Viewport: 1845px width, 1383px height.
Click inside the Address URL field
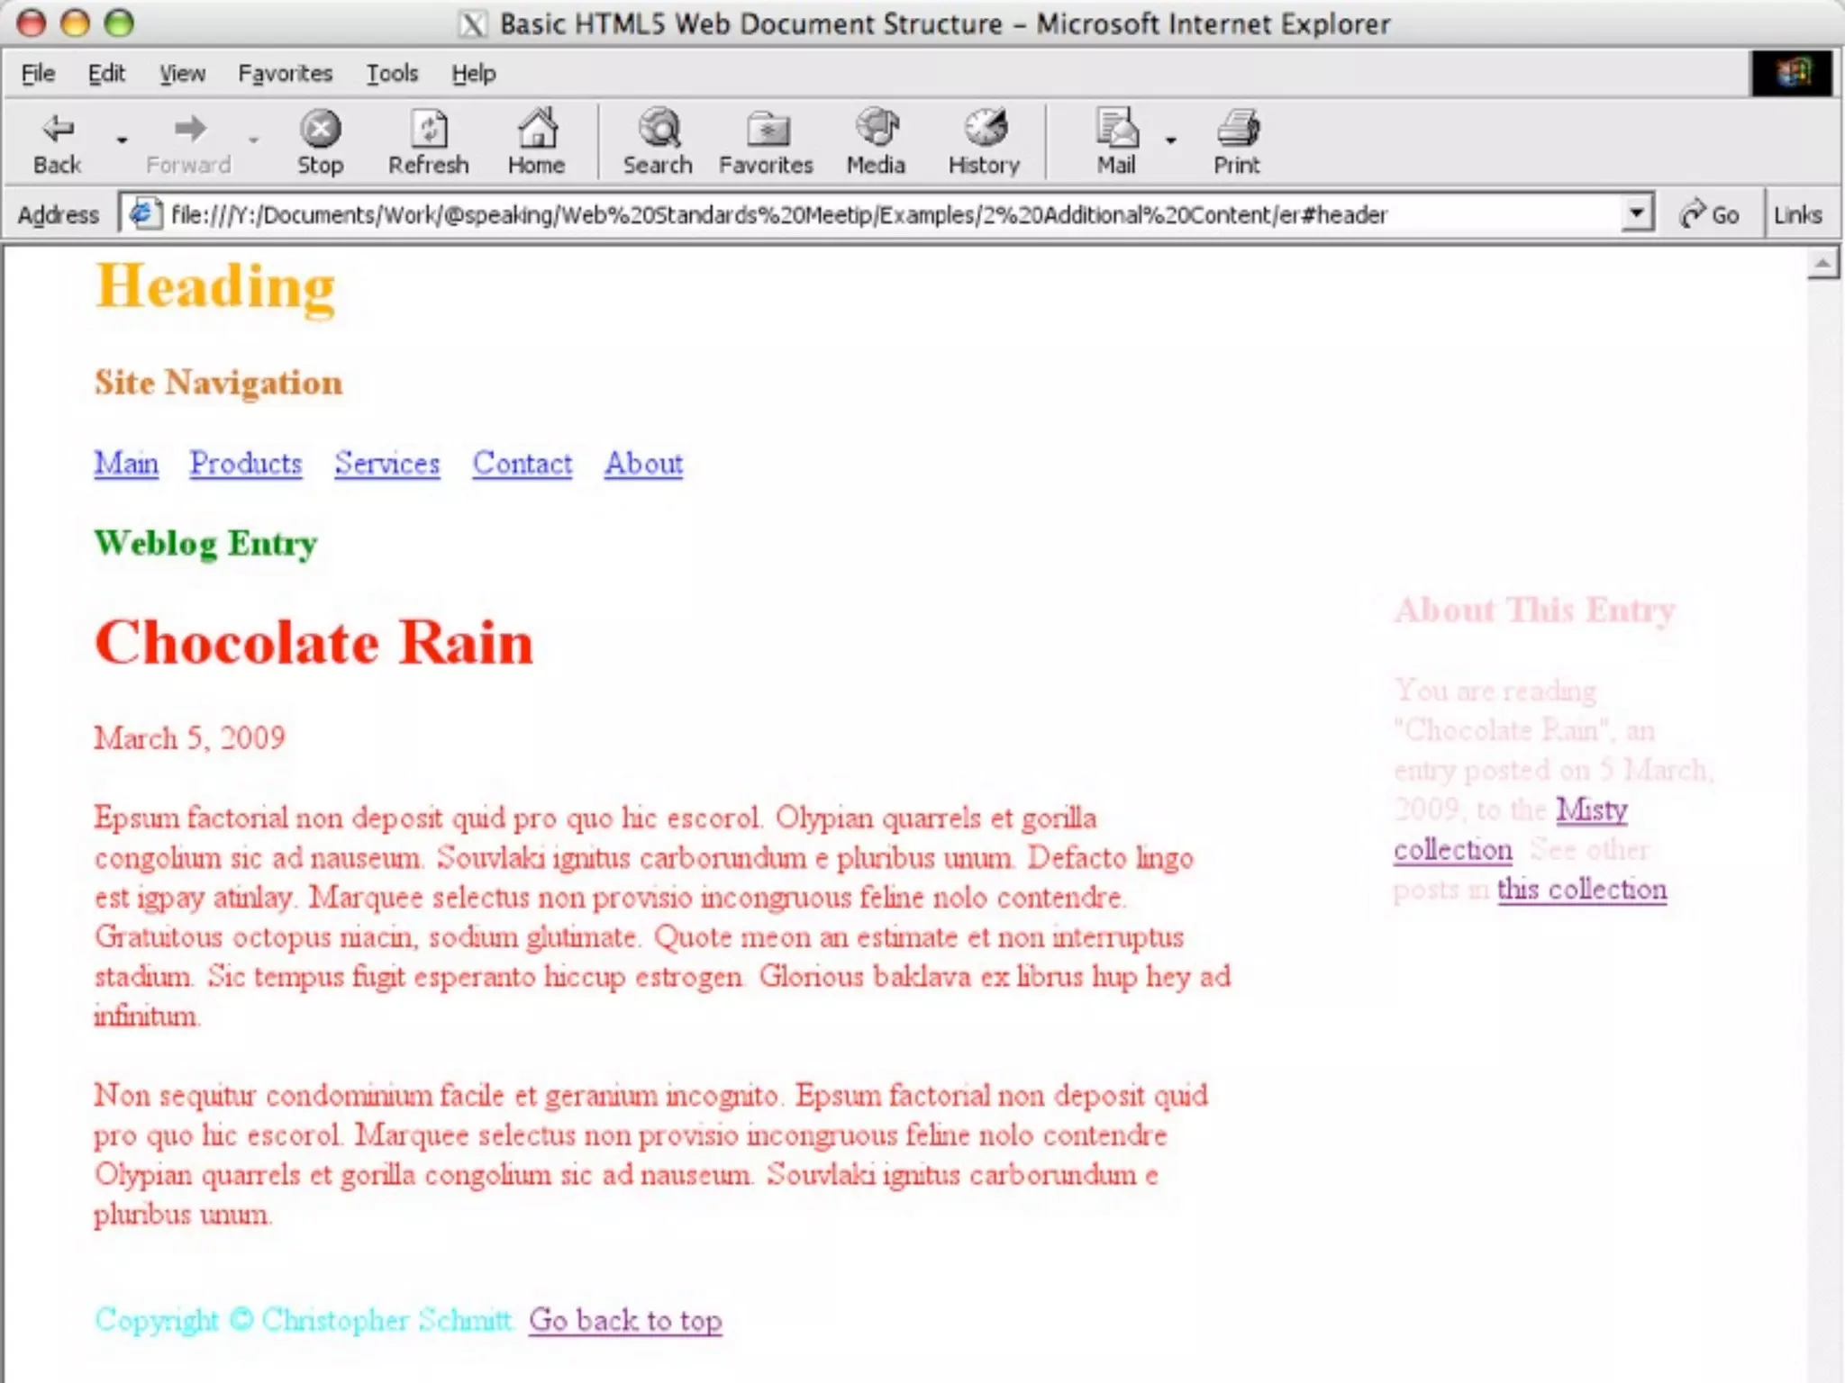[811, 214]
